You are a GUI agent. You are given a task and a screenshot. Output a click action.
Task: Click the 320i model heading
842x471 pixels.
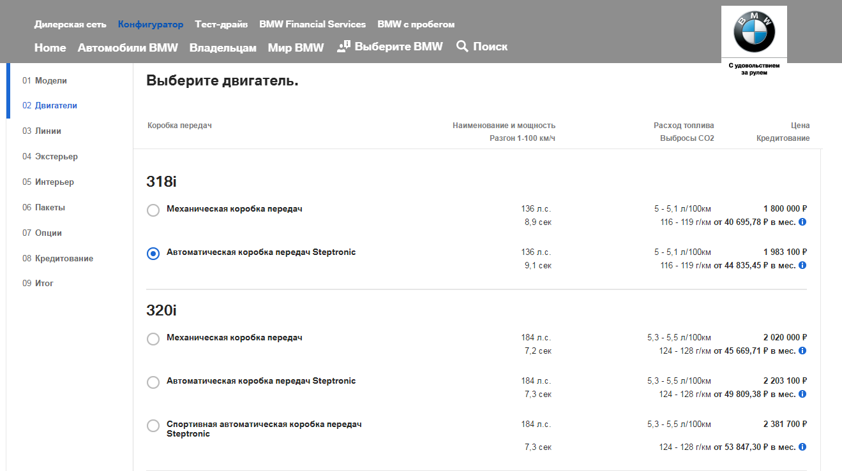pos(162,310)
